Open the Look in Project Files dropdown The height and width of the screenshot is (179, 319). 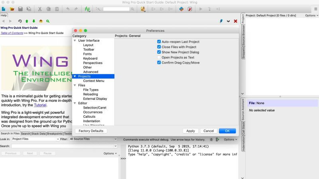35,139
